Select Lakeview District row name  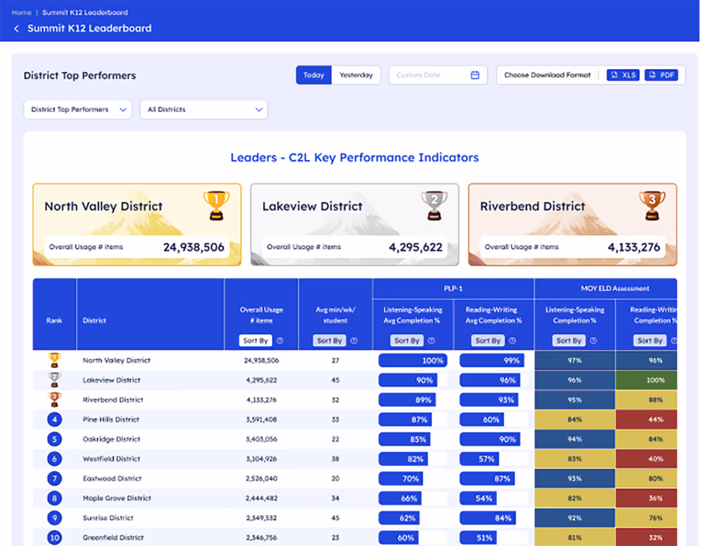(112, 380)
